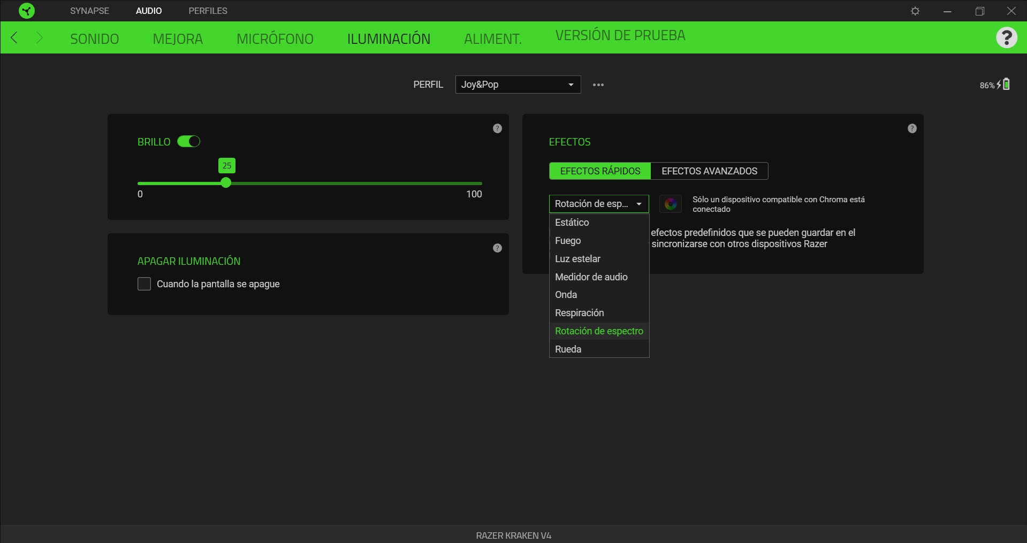Open the Sonido tab
The width and height of the screenshot is (1027, 543).
coord(94,39)
